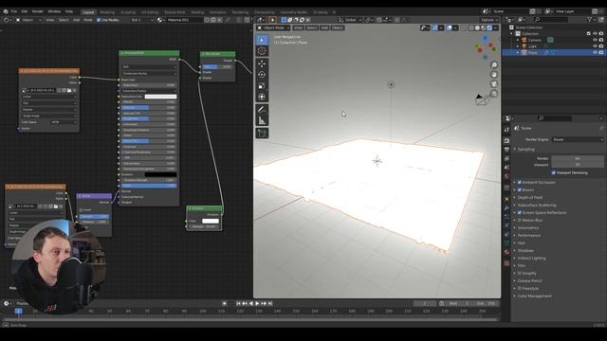Open the File menu
The image size is (607, 341).
(x=14, y=11)
